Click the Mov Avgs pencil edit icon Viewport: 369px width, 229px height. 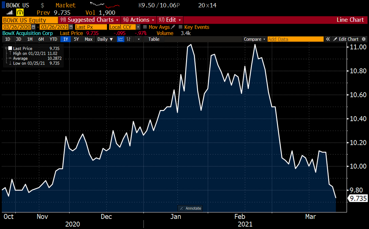(x=173, y=27)
